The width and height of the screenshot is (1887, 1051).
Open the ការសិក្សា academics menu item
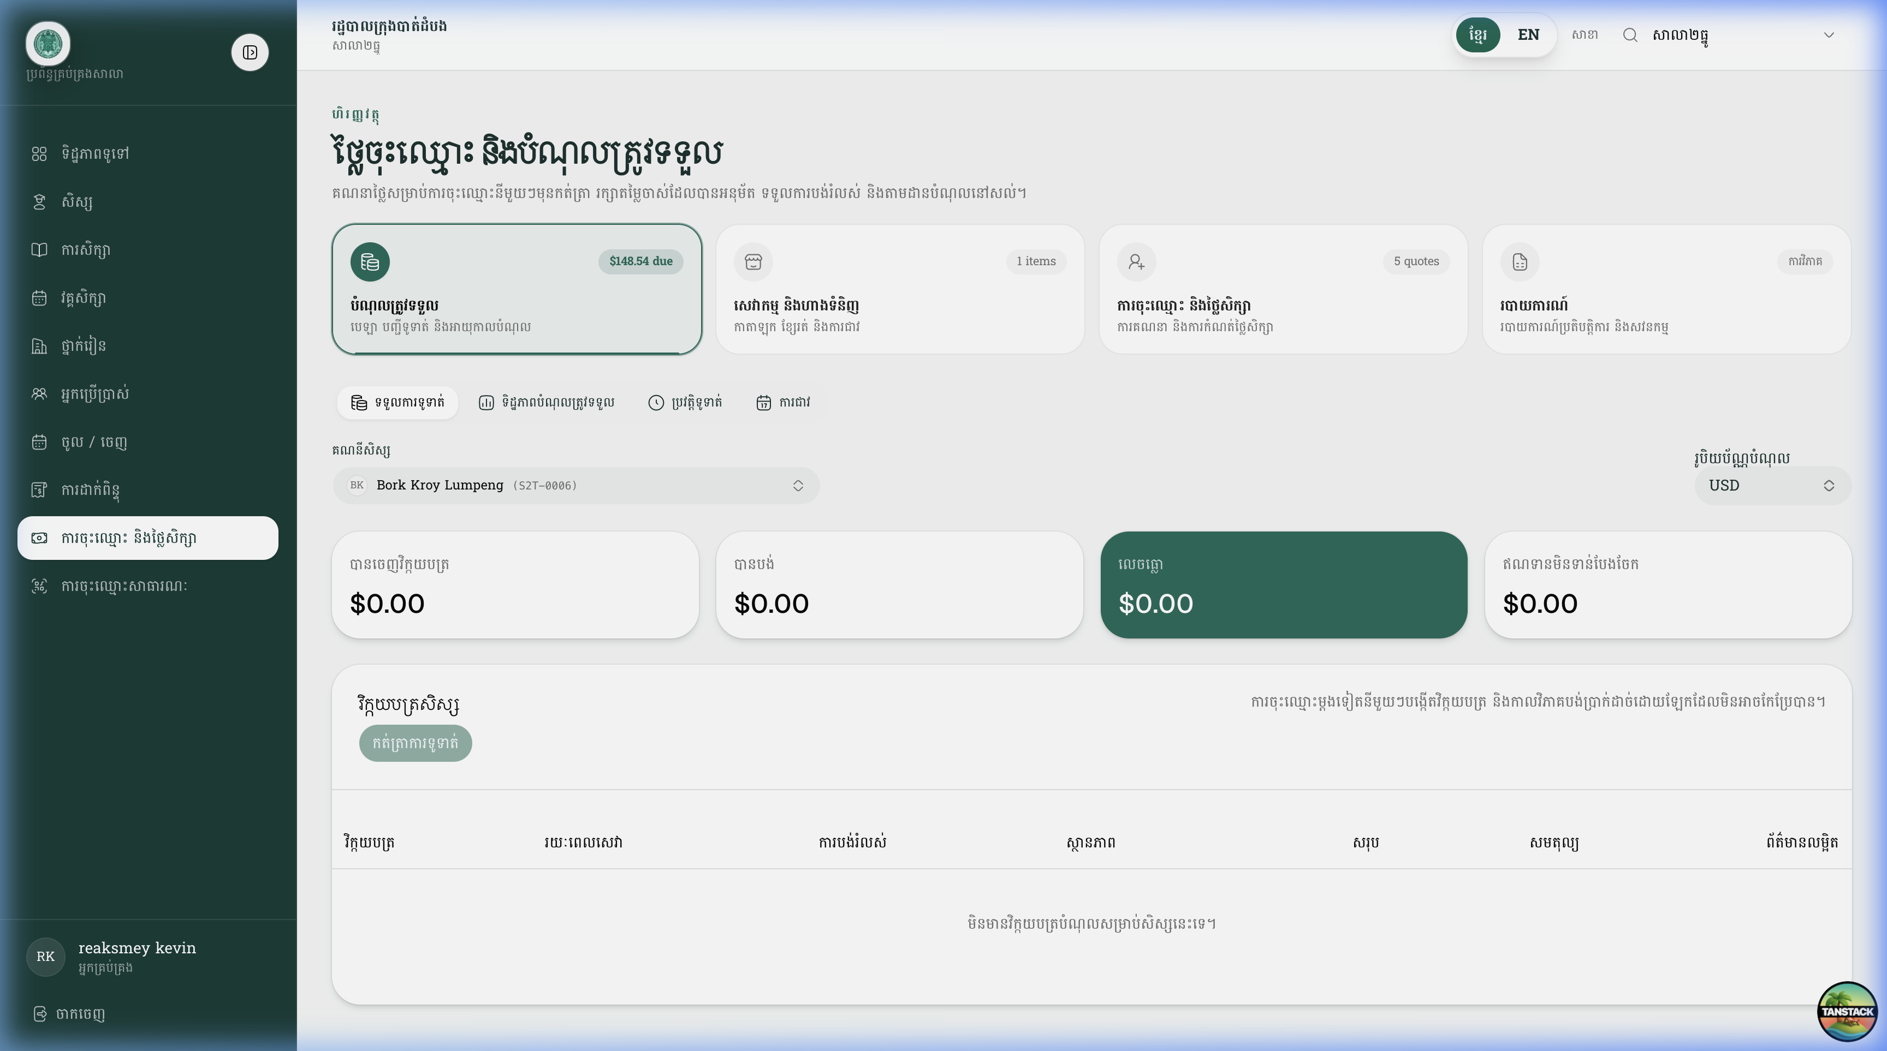click(x=148, y=249)
